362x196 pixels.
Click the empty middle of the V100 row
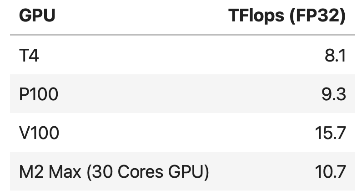point(182,133)
